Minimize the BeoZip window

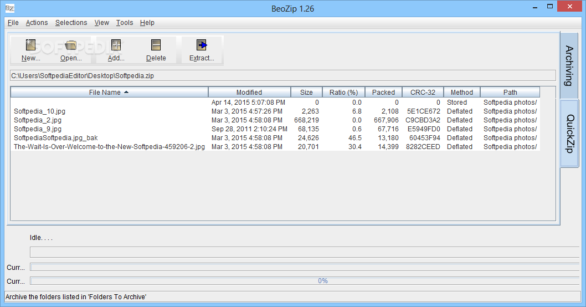click(535, 7)
